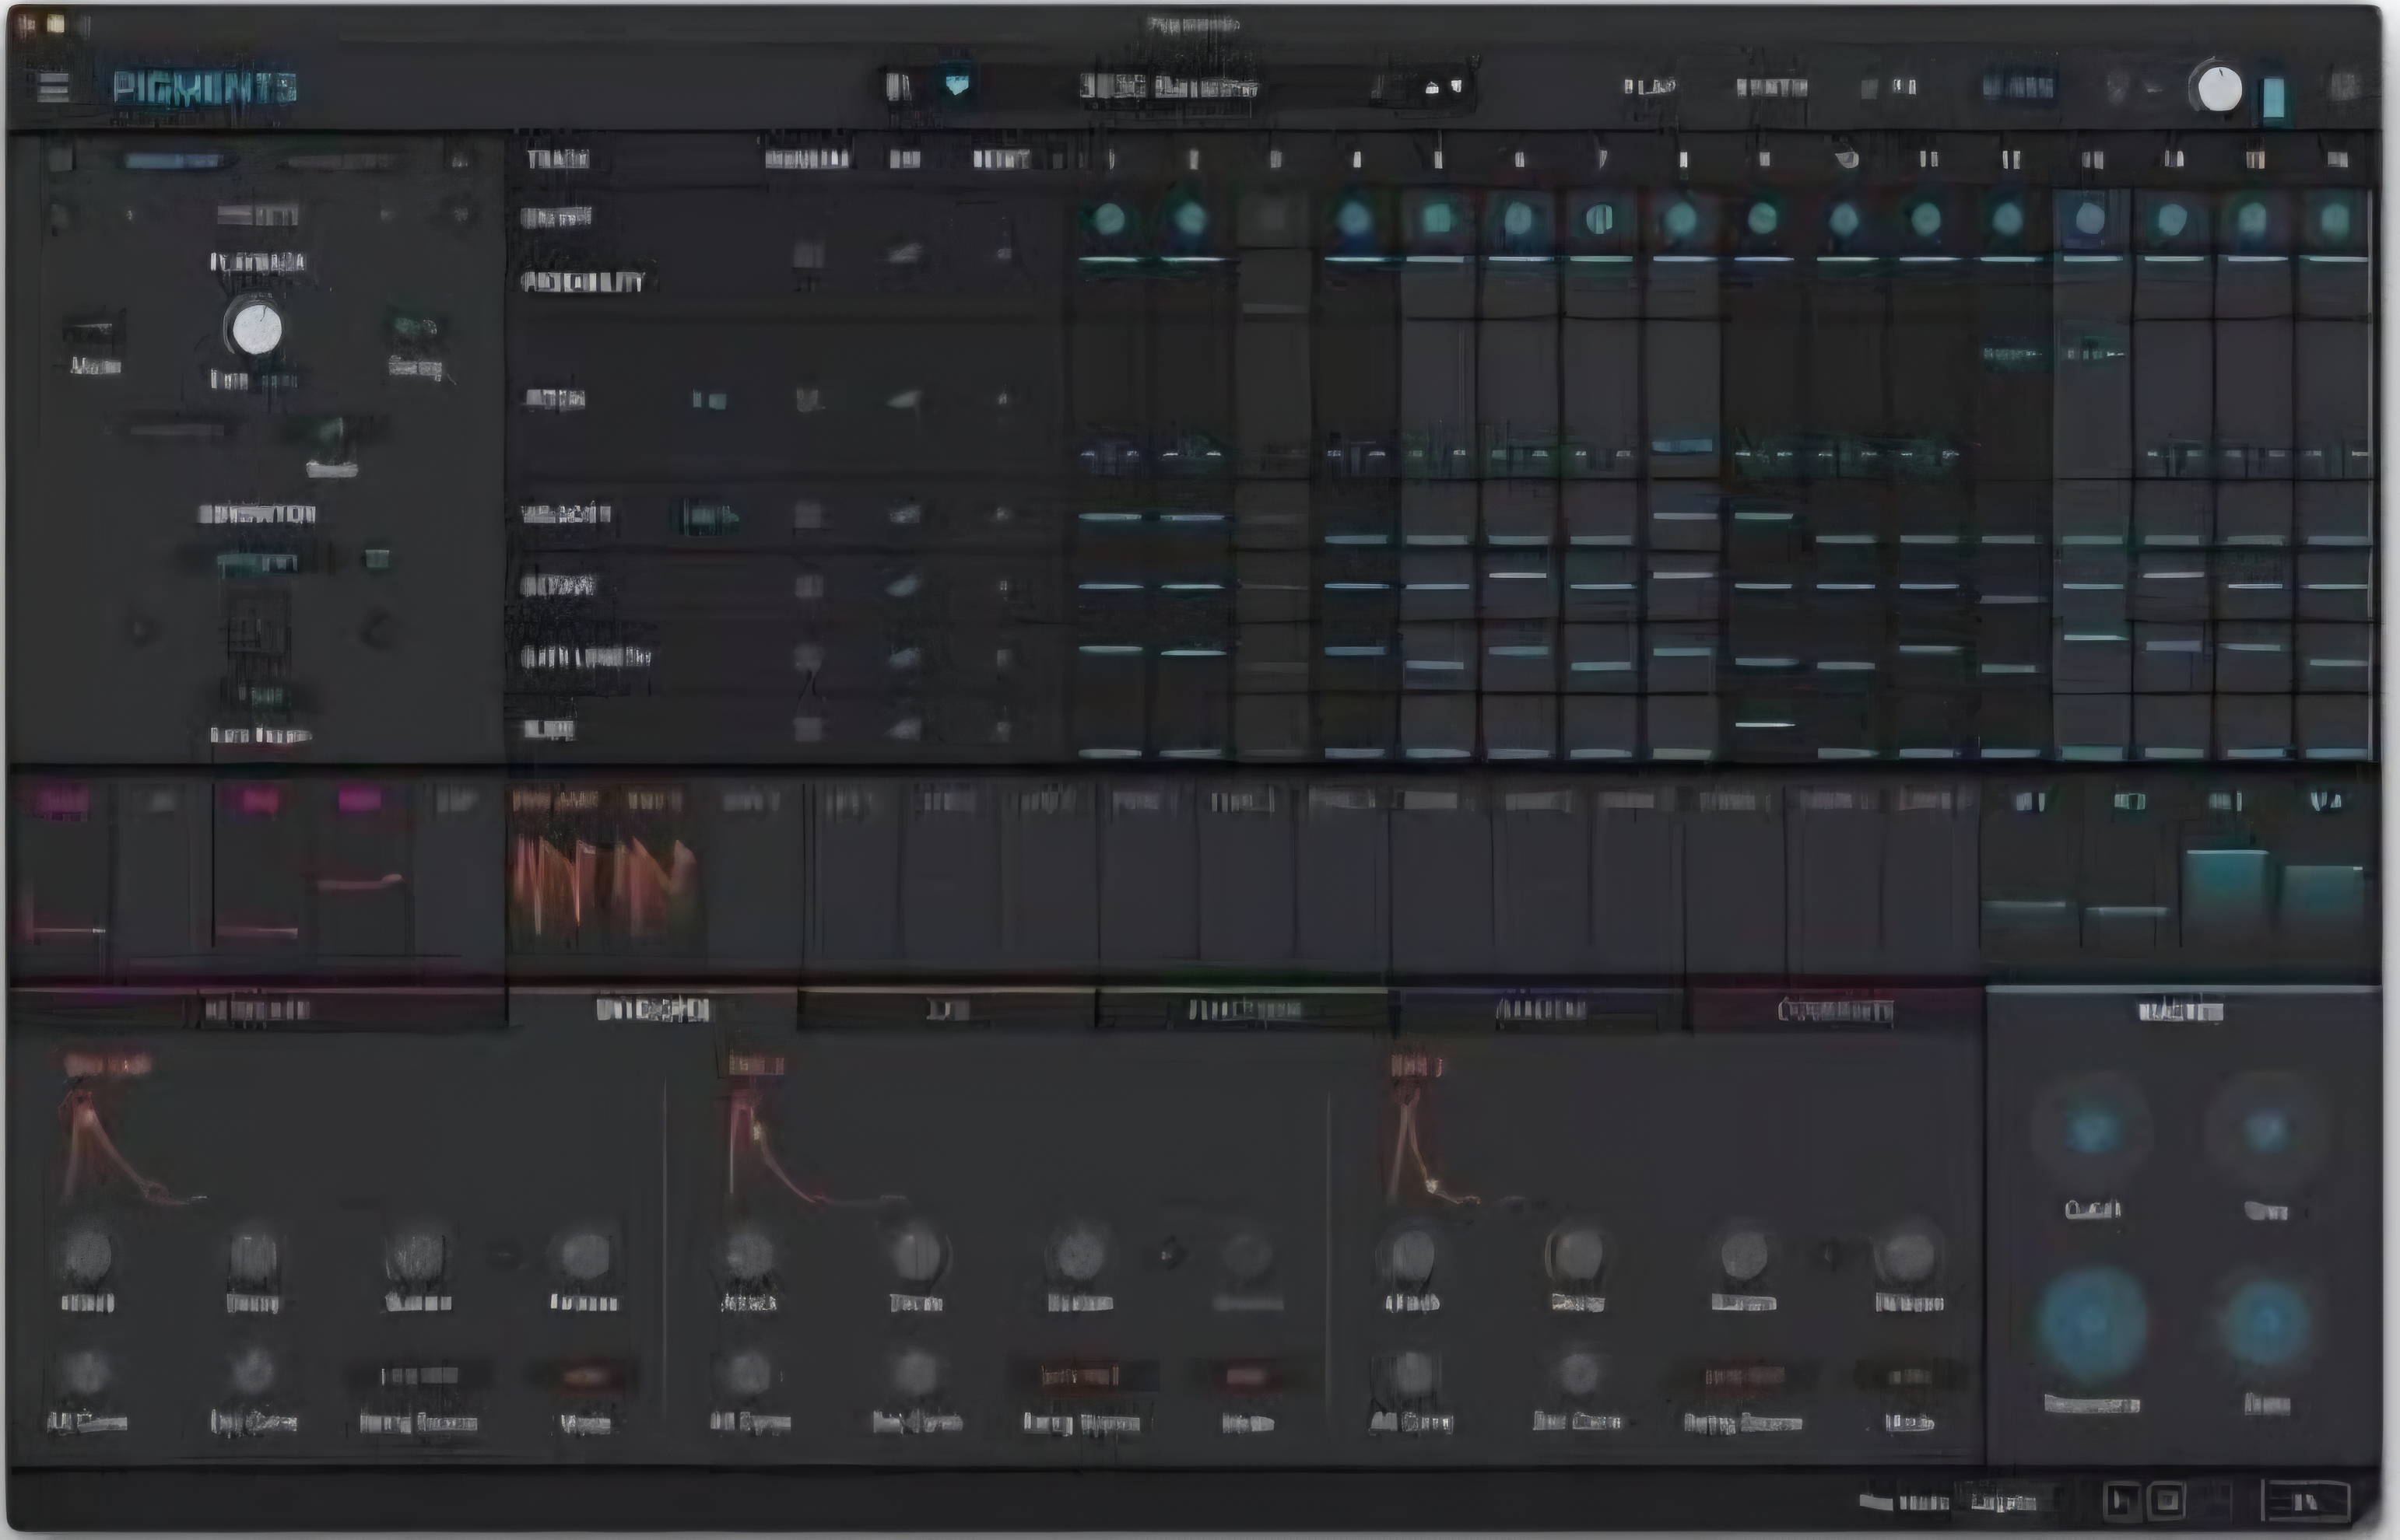
Task: Open the Env 3 Gate Source dropdown
Action: click(1744, 1377)
